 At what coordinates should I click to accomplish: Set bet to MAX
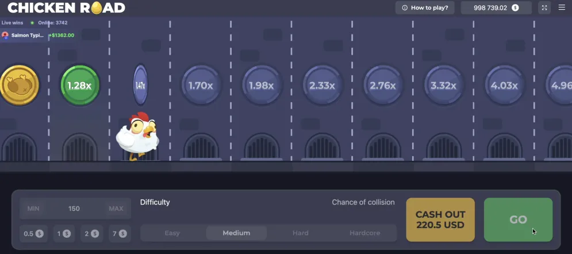[116, 209]
